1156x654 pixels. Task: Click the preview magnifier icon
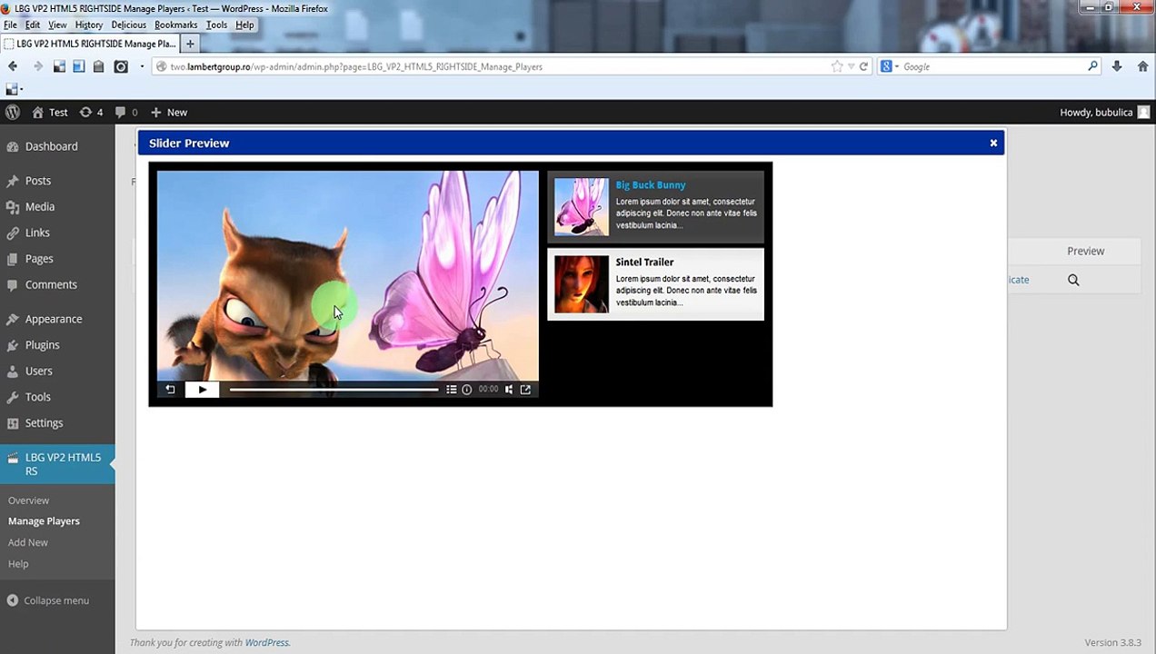[1073, 280]
